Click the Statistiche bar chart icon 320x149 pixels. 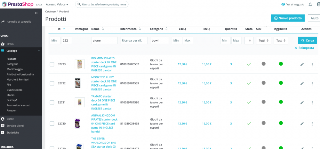pos(3,132)
